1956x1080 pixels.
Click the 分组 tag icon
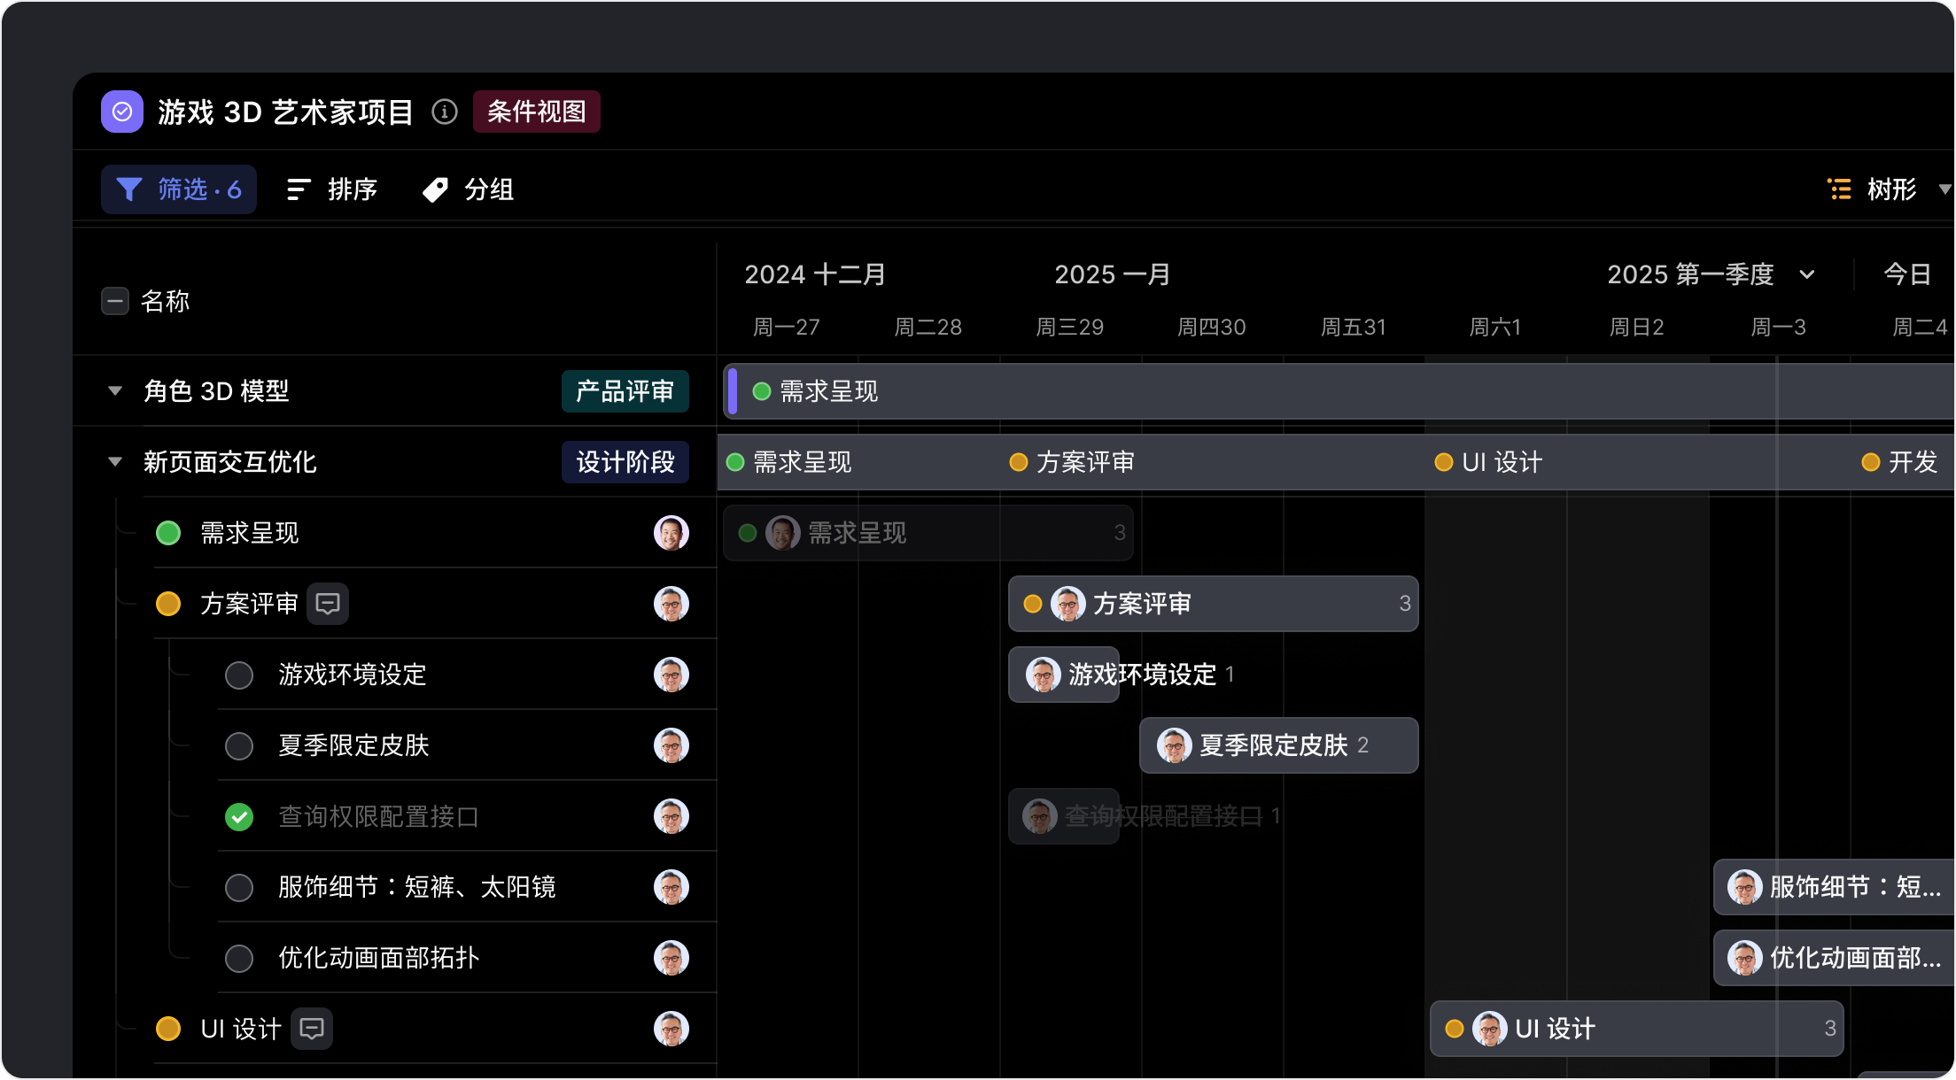point(435,189)
